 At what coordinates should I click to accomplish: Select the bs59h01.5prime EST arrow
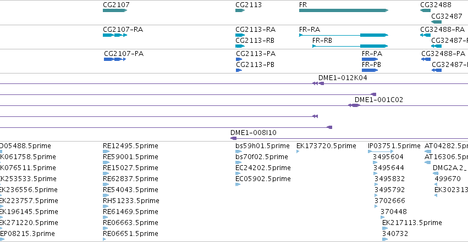tap(239, 151)
